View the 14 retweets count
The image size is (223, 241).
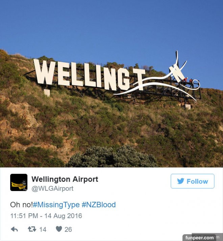pyautogui.click(x=43, y=230)
